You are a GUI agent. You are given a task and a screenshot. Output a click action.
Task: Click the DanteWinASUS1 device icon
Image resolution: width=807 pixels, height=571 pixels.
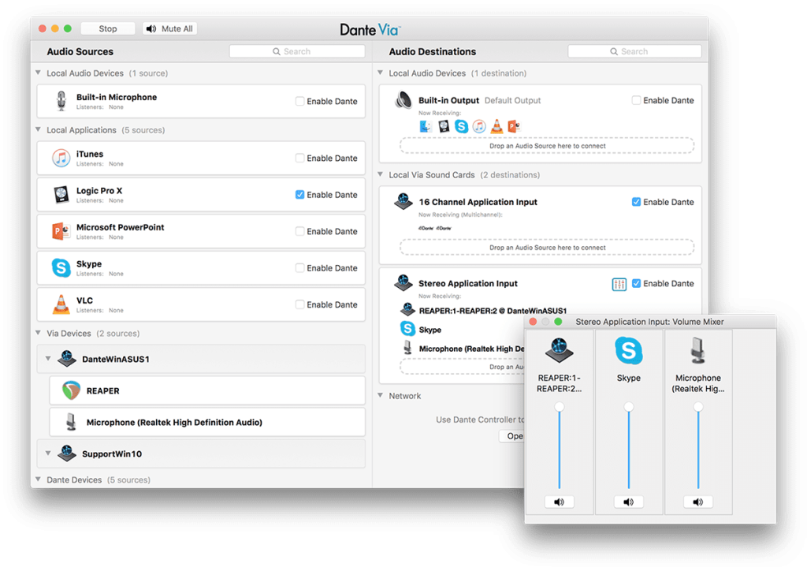[67, 358]
